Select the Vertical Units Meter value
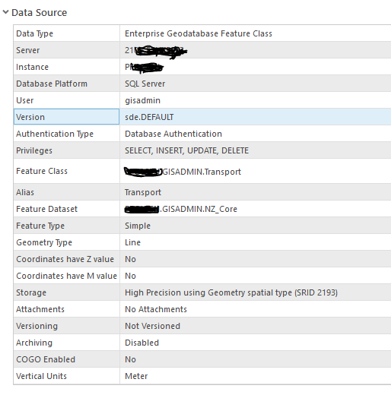This screenshot has width=391, height=395. (136, 376)
